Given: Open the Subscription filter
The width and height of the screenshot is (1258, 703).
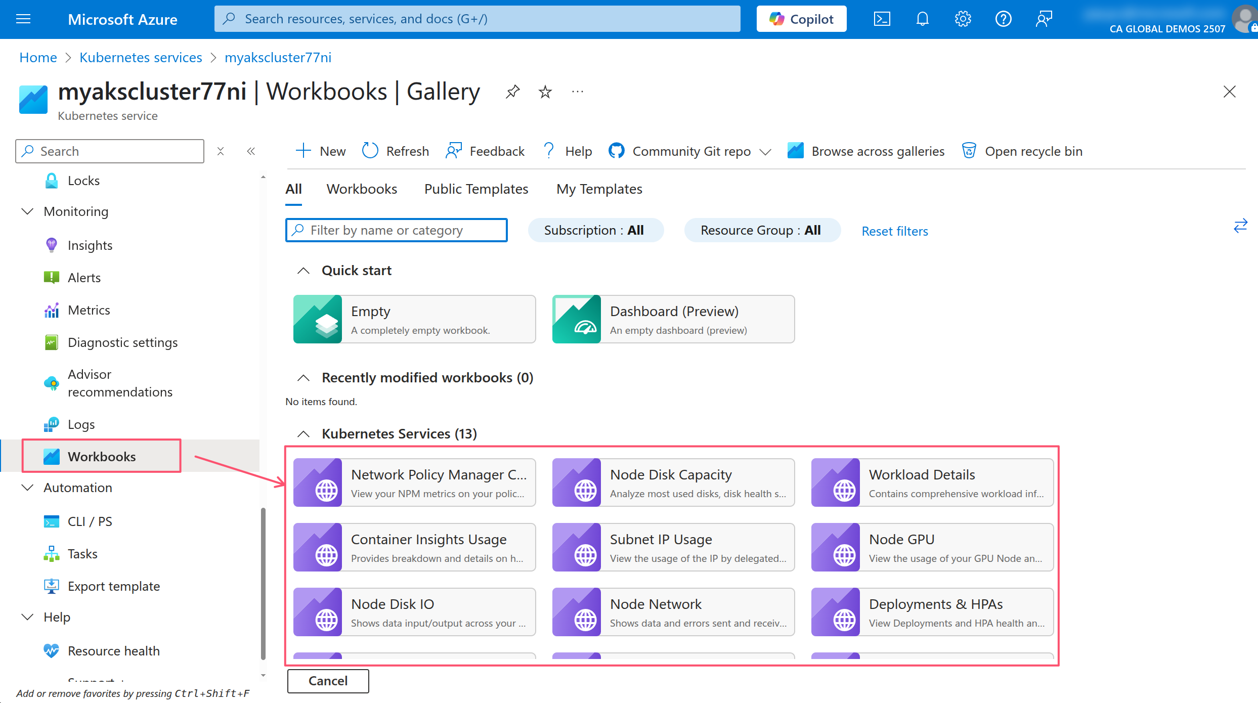Looking at the screenshot, I should click(x=595, y=230).
